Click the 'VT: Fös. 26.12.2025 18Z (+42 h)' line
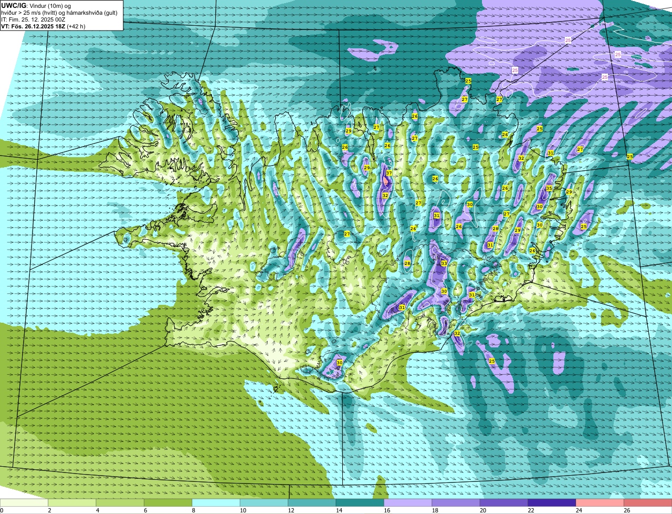The height and width of the screenshot is (514, 672). pos(43,26)
